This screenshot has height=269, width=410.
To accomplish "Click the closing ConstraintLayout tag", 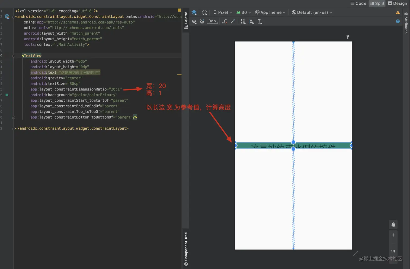I will coord(72,128).
